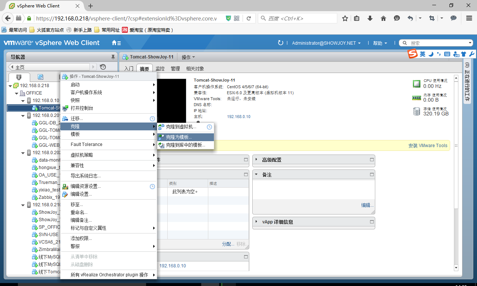477x286 pixels.
Task: Open Administrator@SHOWJOY.NET user dropdown
Action: click(326, 43)
